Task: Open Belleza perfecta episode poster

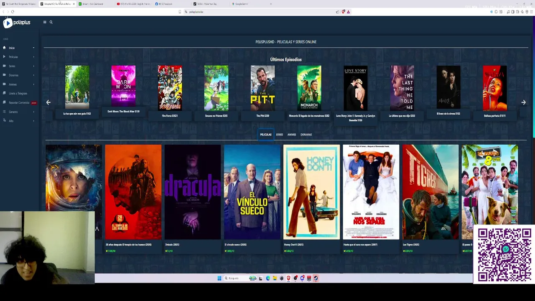Action: coord(495,88)
